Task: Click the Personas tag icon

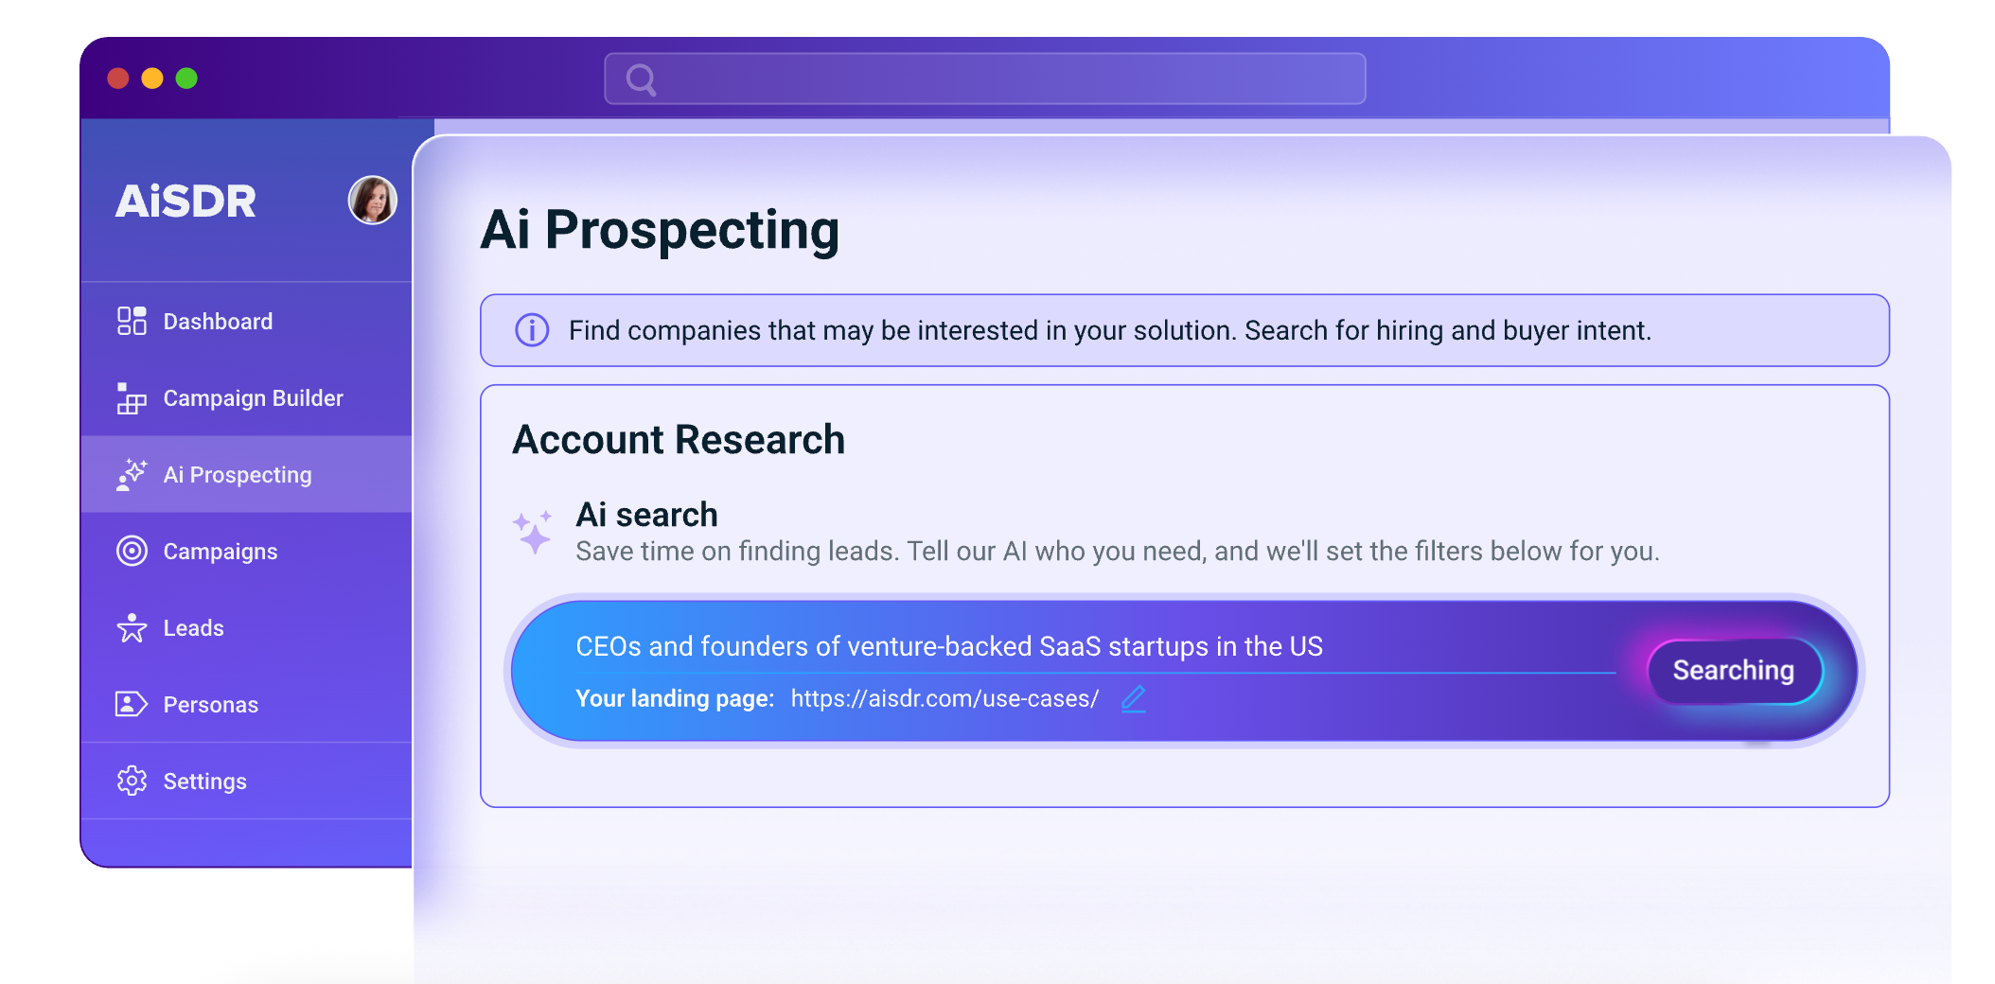Action: coord(132,704)
